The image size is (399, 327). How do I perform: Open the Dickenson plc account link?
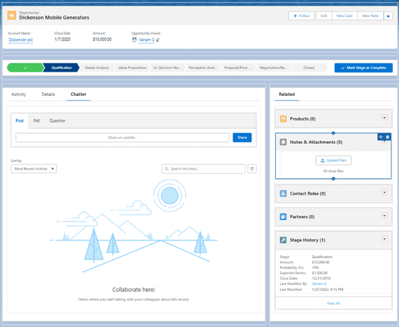point(20,40)
